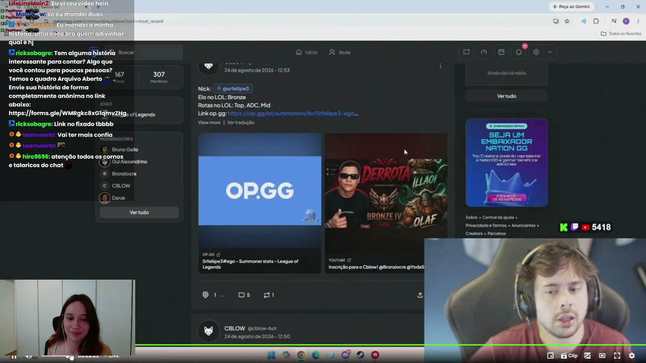The image size is (646, 363).
Task: Open moderator Daruk's profile
Action: (x=113, y=198)
